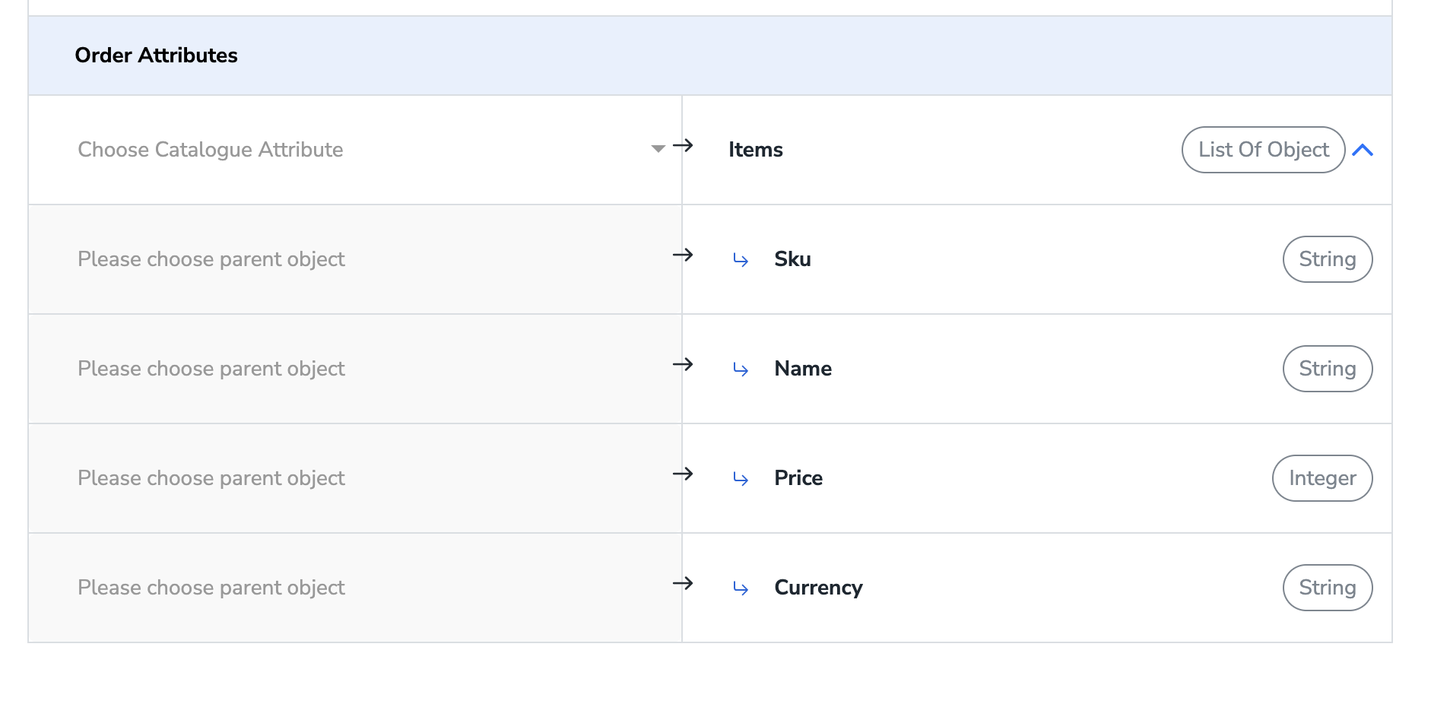Select the Order Attributes section header

click(157, 55)
